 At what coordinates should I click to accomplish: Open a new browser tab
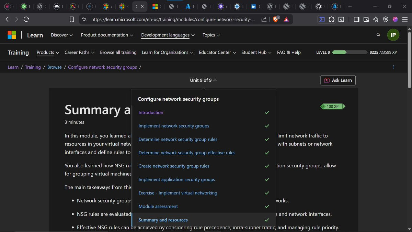tap(350, 7)
